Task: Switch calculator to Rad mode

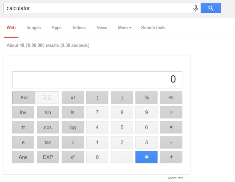Action: (24, 98)
